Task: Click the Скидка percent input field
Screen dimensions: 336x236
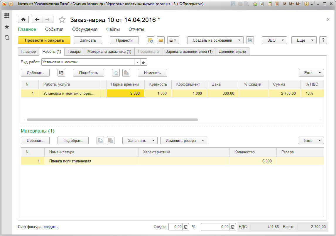Action: [175, 227]
